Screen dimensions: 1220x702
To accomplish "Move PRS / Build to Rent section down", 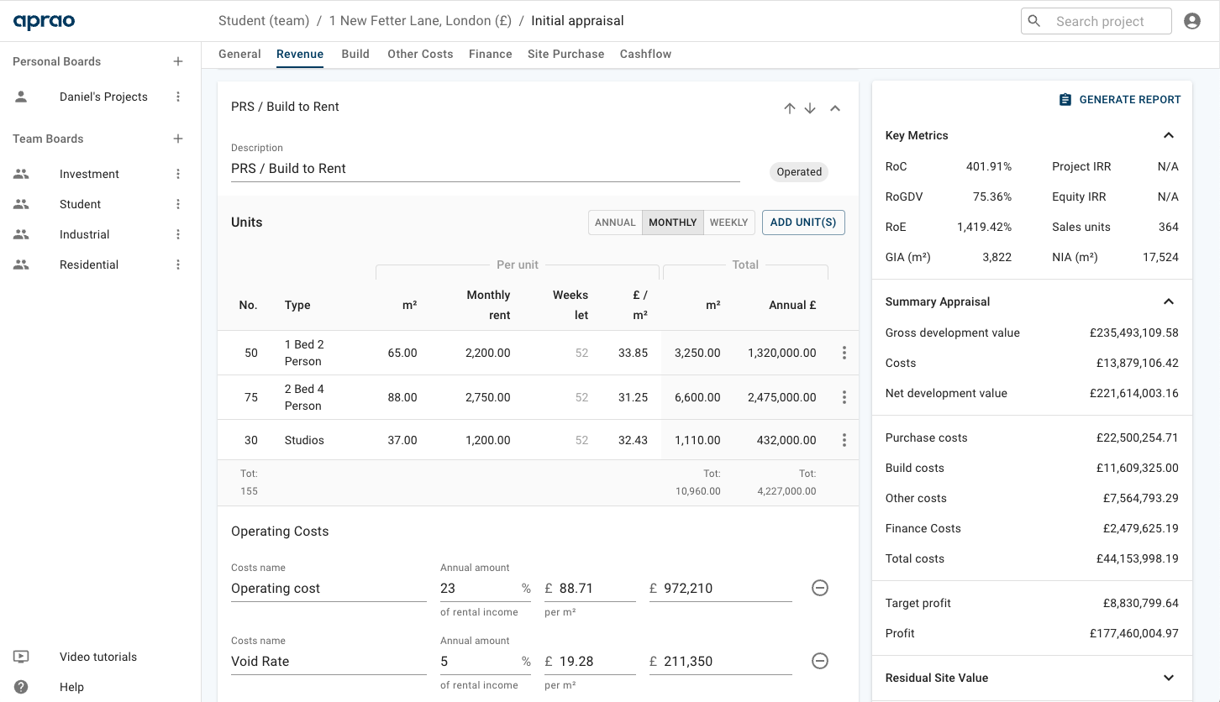I will (810, 108).
